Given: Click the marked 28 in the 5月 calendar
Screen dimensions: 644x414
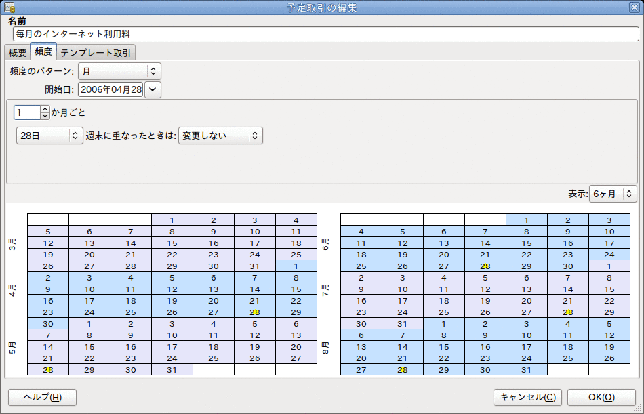Looking at the screenshot, I should click(48, 370).
